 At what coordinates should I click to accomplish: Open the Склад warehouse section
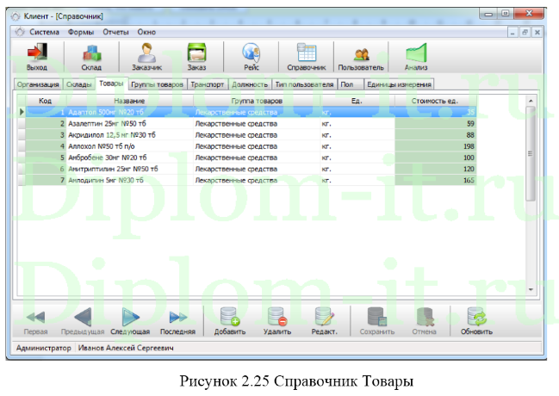click(x=90, y=56)
